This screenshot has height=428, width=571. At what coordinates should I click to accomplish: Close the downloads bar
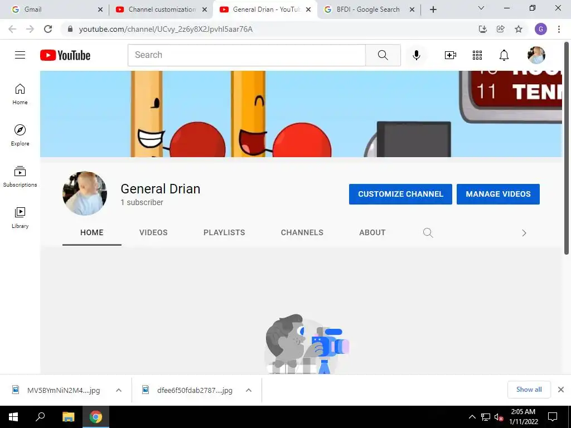point(561,390)
